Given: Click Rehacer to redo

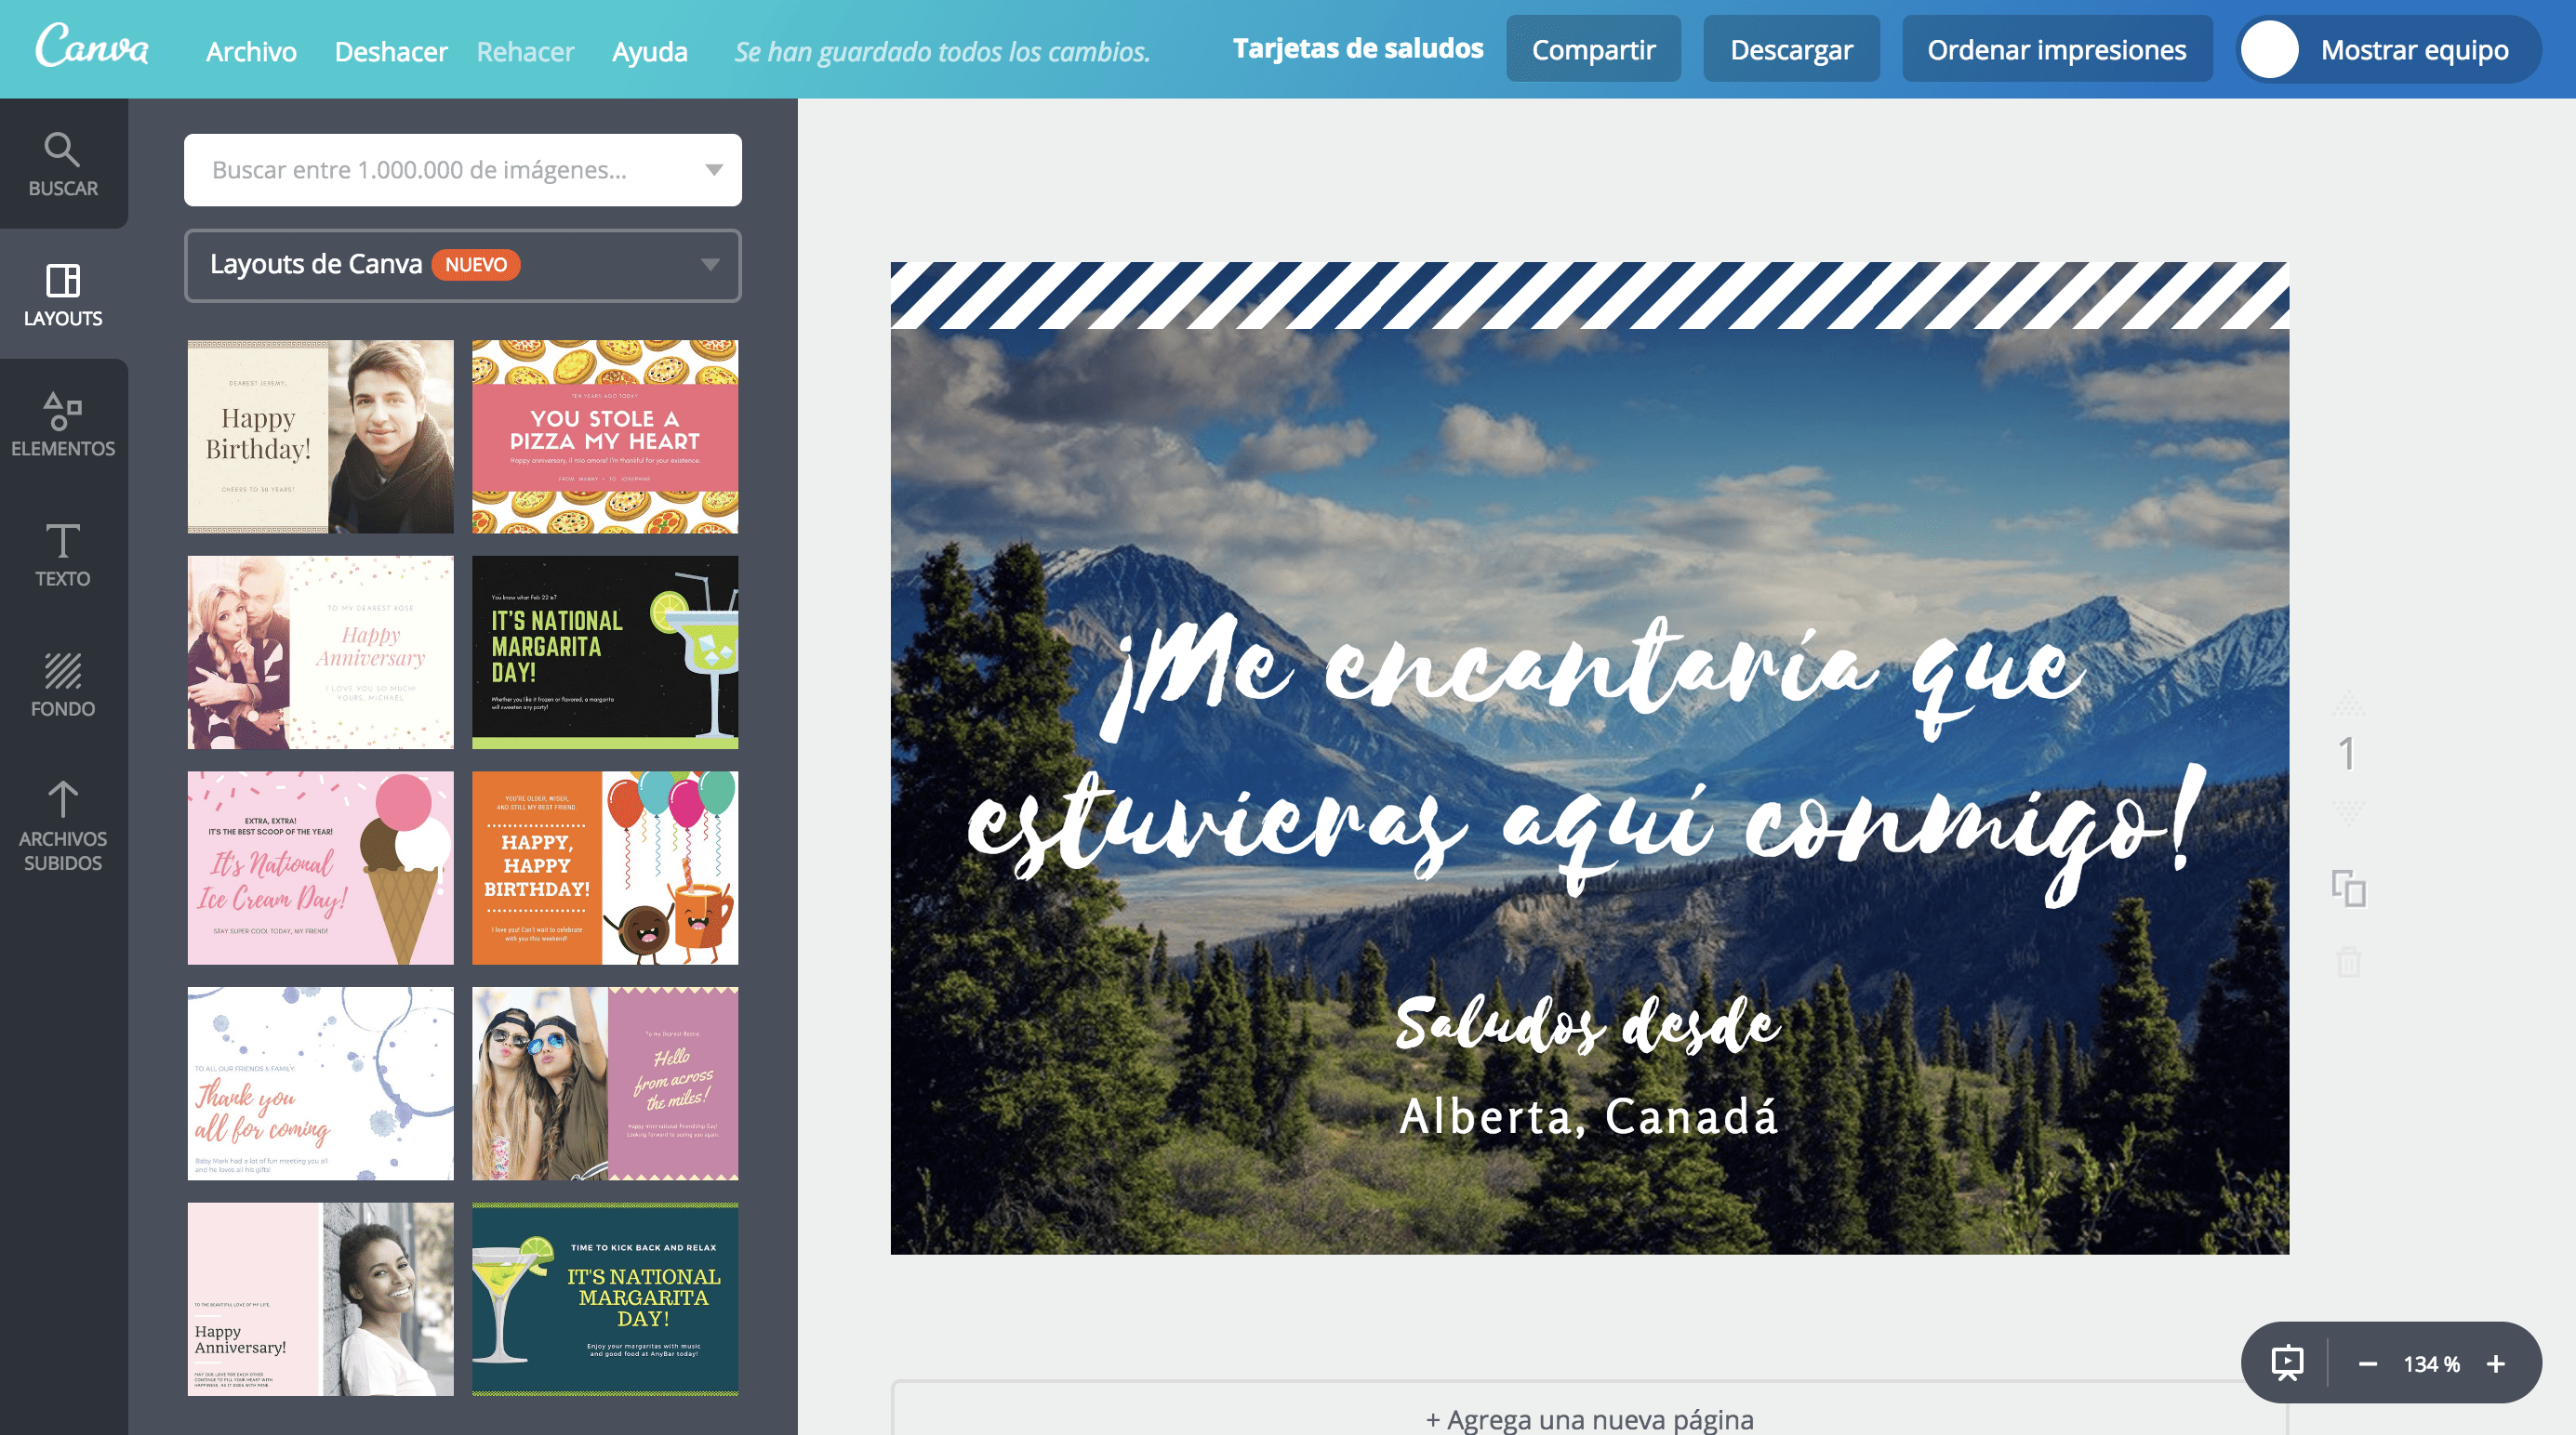Looking at the screenshot, I should tap(525, 51).
